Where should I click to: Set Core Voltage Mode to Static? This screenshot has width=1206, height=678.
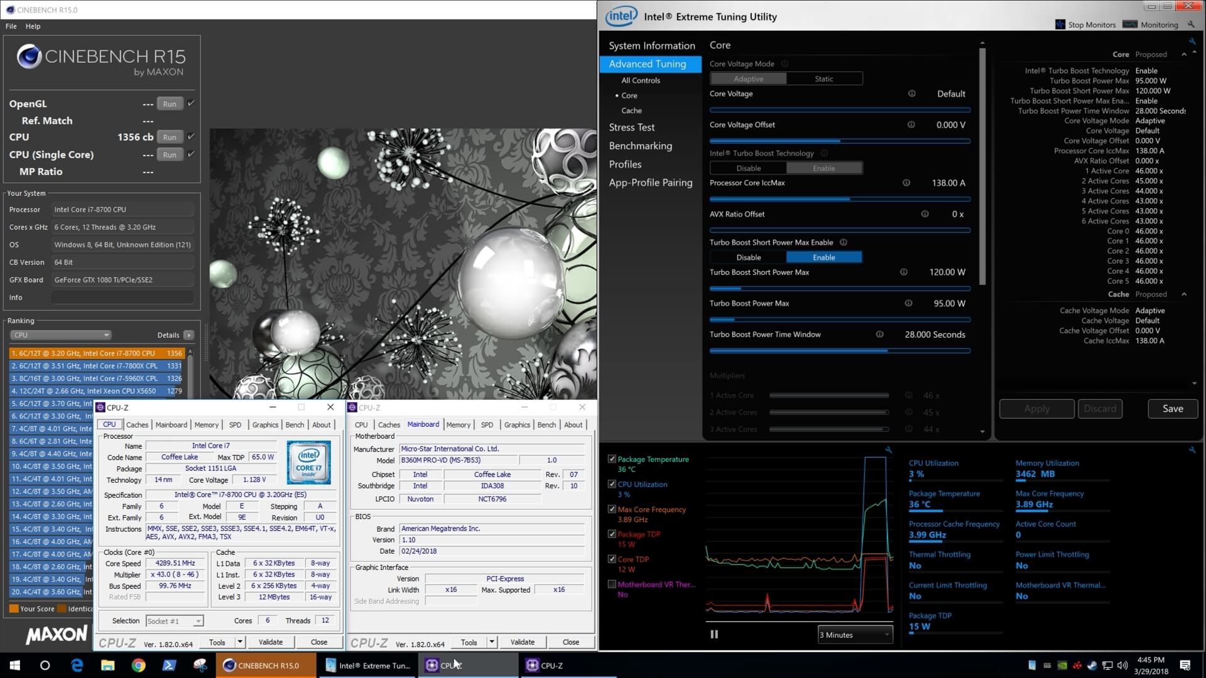pos(824,78)
